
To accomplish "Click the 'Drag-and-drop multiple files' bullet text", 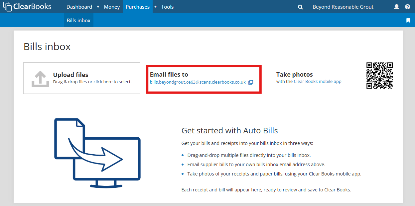I will pyautogui.click(x=249, y=155).
